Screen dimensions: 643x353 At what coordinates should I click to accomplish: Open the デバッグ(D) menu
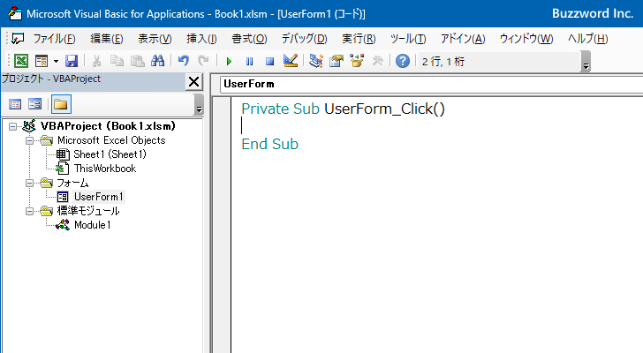(304, 39)
